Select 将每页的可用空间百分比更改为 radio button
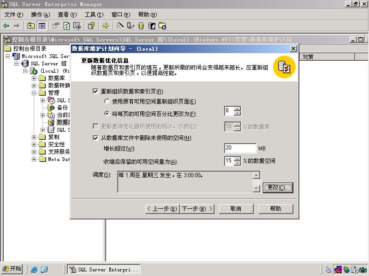Viewport: 369px width, 276px height. pos(107,114)
